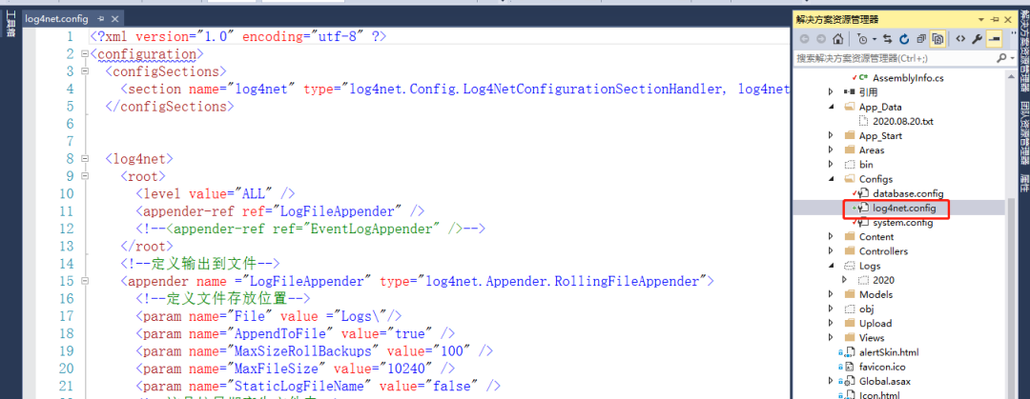The image size is (1030, 399).
Task: Click the magnifier icon in Solution Explorer search
Action: coord(1001,58)
